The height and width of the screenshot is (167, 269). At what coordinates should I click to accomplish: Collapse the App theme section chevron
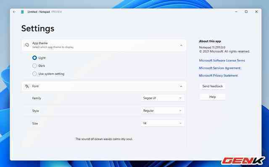coord(181,45)
